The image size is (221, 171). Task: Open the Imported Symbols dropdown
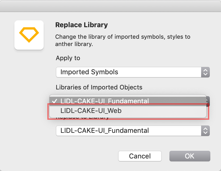[133, 72]
